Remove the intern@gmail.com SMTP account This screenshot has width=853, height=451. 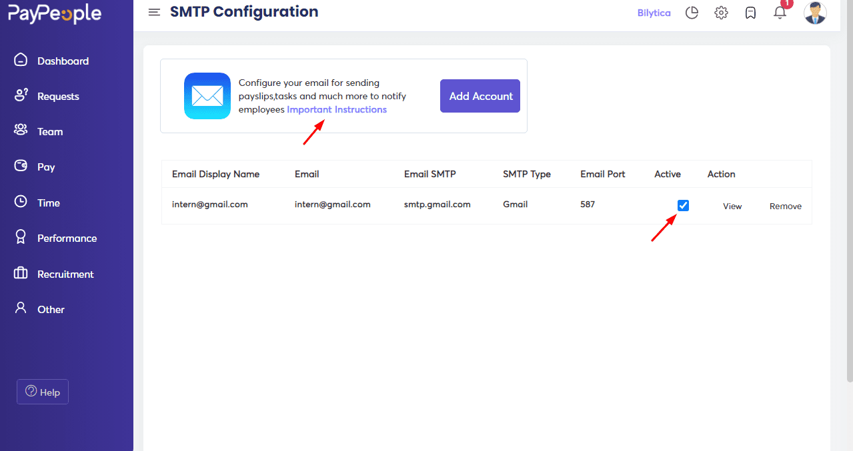[786, 206]
